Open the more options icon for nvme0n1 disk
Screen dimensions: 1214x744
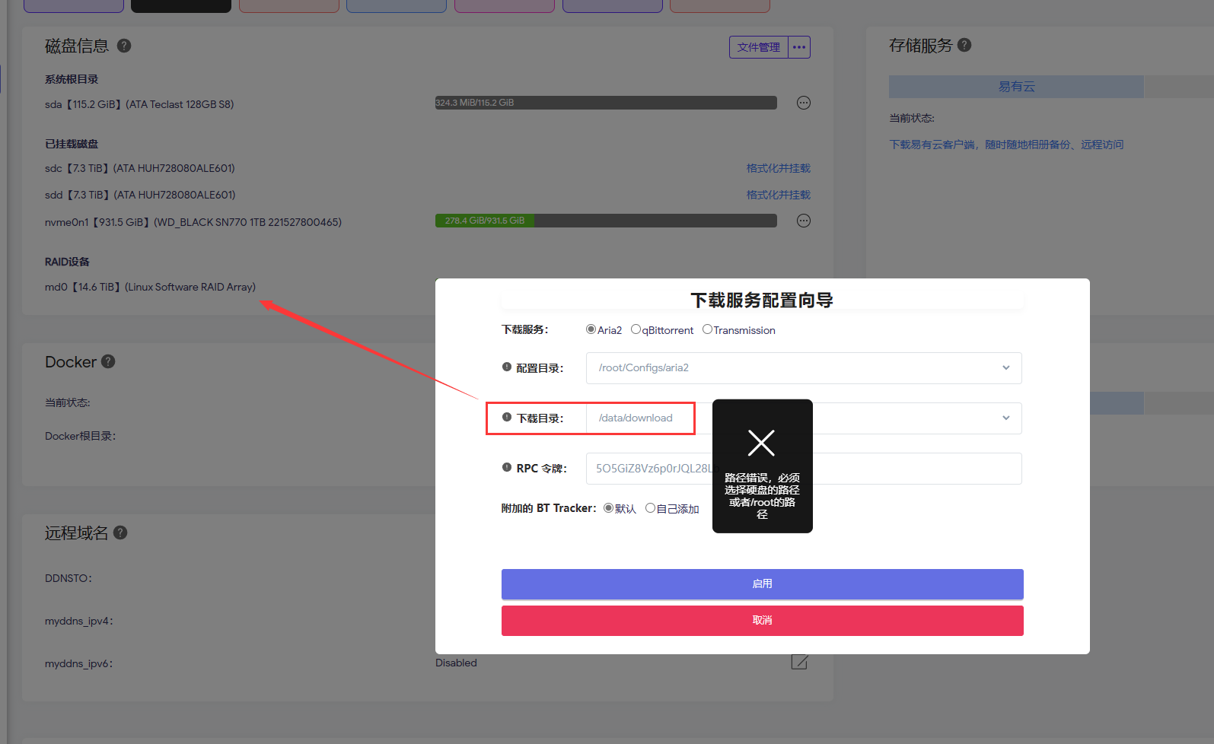(803, 221)
